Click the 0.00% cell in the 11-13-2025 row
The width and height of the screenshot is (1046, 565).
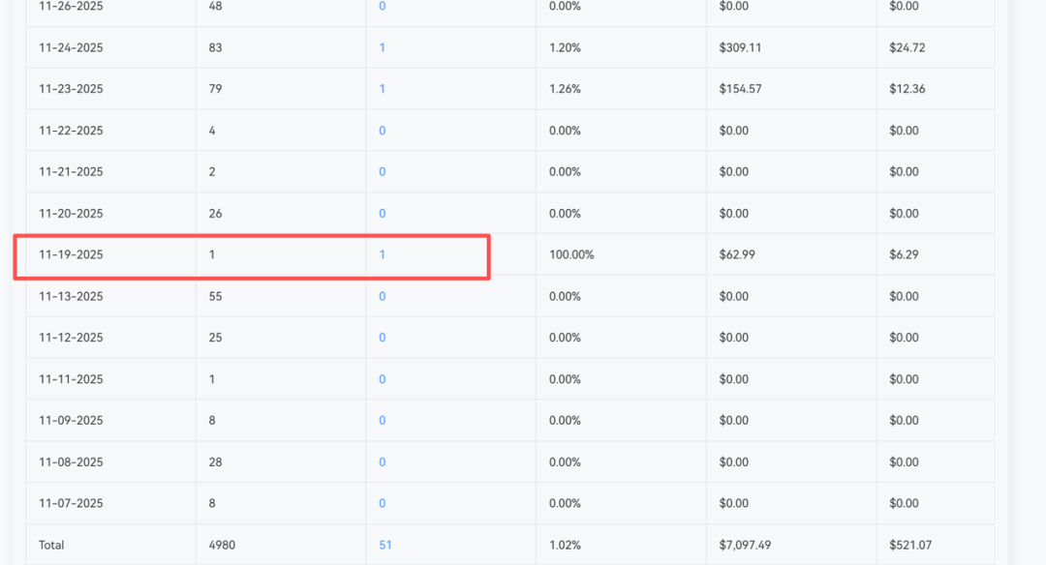[565, 296]
